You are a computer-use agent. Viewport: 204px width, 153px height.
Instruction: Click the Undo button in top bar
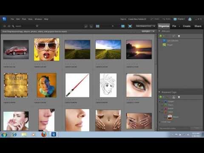pyautogui.click(x=155, y=19)
